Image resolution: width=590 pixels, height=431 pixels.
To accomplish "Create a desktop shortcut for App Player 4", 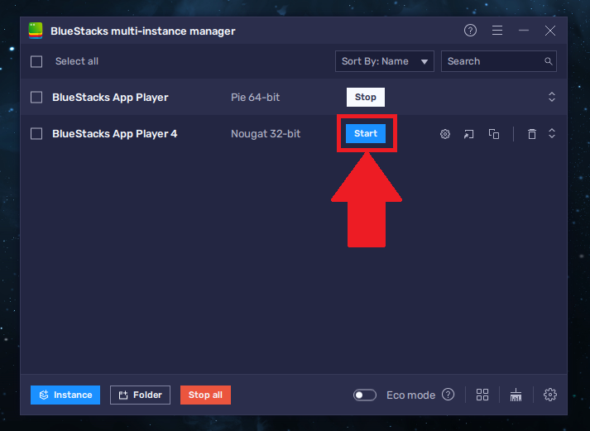I will [x=469, y=134].
